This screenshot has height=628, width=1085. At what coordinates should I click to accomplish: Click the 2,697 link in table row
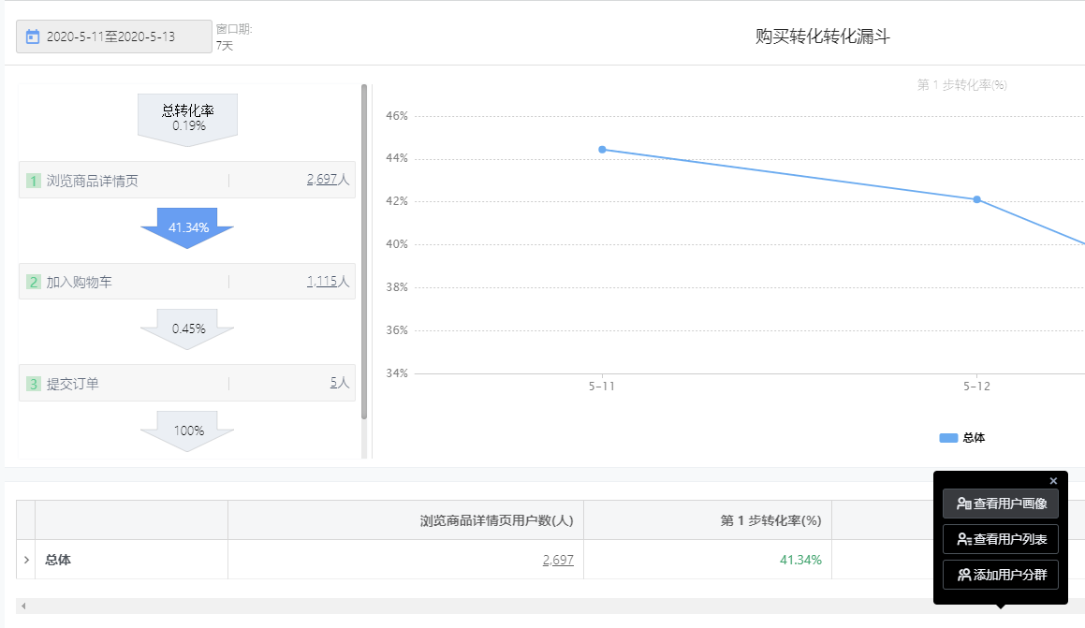point(557,560)
